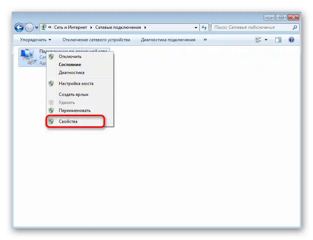Minimize the Сетевые подключения window
Screen dimensions: 313x240
tap(269, 18)
